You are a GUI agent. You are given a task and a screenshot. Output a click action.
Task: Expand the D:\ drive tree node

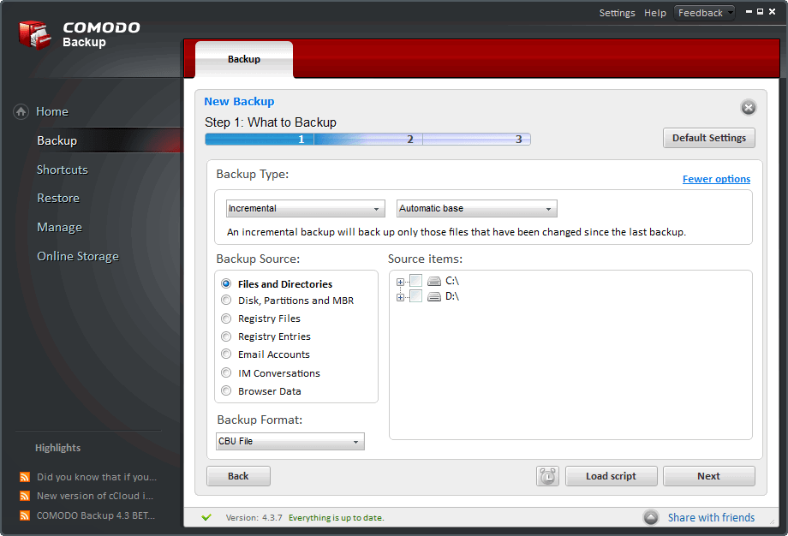coord(400,298)
